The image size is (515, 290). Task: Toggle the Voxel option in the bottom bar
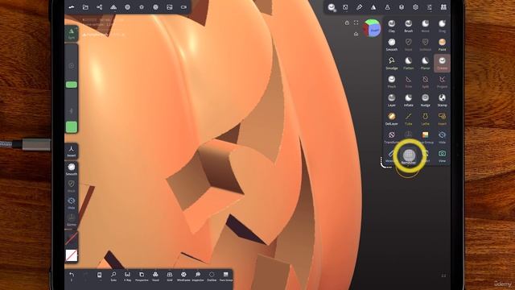pyautogui.click(x=155, y=276)
